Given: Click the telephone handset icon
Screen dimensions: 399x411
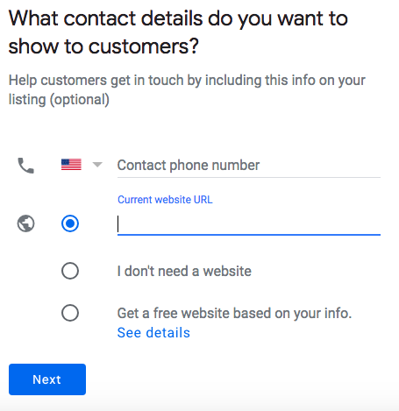Looking at the screenshot, I should pyautogui.click(x=26, y=166).
